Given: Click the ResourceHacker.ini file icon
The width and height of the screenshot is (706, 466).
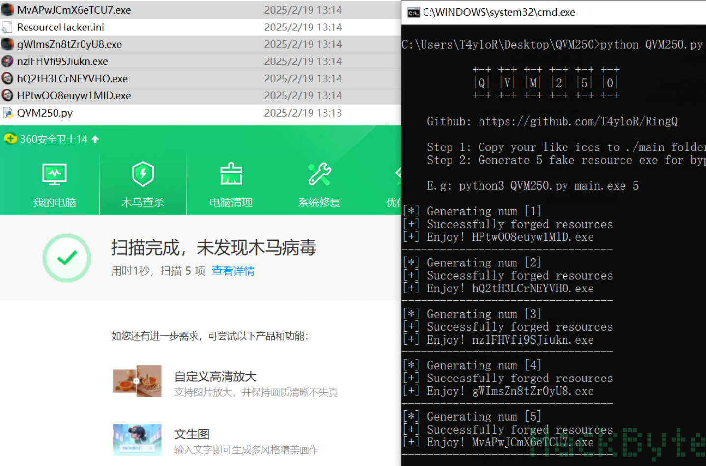Looking at the screenshot, I should pyautogui.click(x=7, y=27).
